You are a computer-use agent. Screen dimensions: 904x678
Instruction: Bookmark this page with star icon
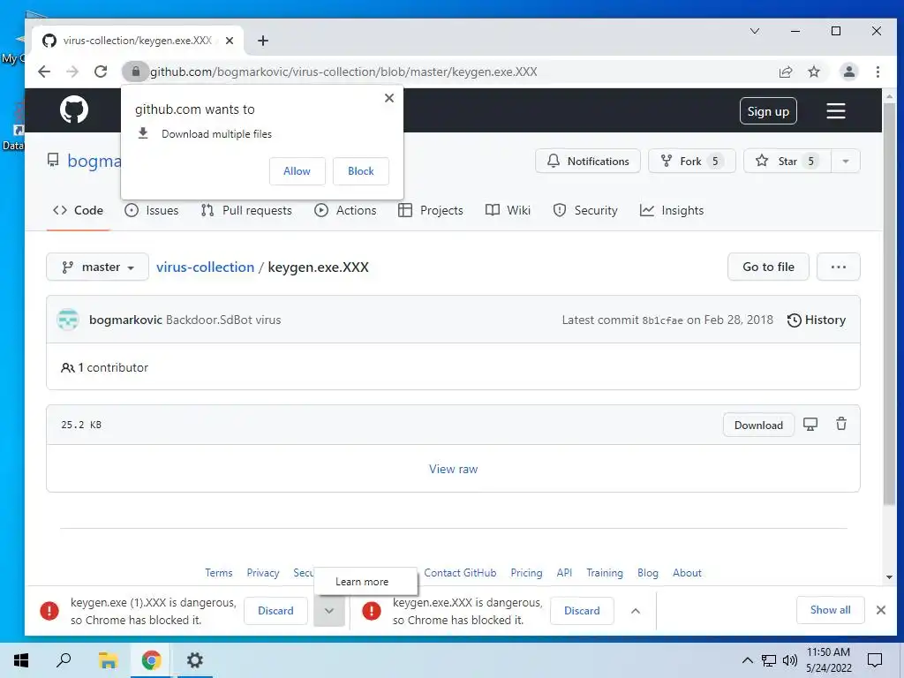(x=813, y=72)
